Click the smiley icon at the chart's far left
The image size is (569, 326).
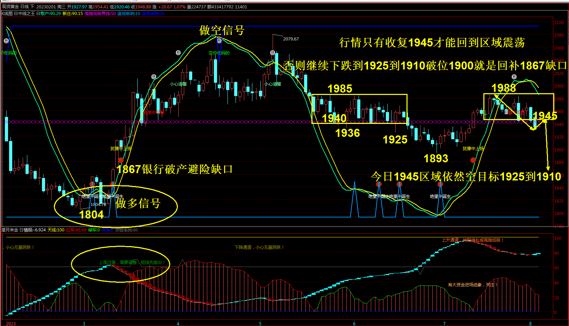click(x=6, y=41)
